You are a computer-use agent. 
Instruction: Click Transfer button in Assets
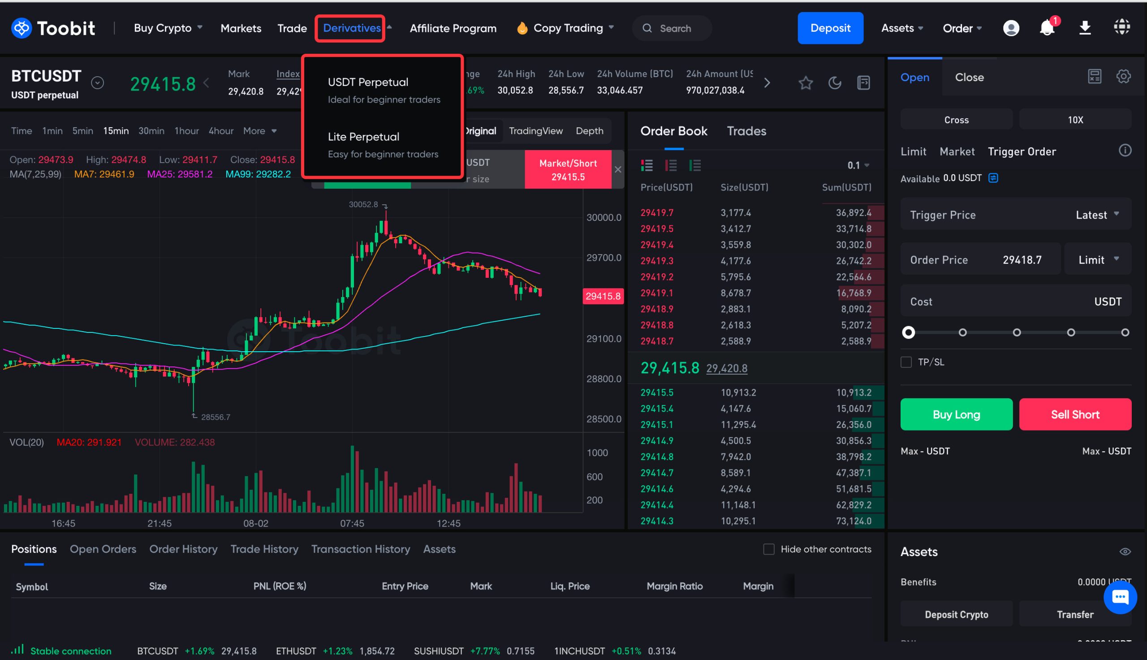coord(1075,614)
